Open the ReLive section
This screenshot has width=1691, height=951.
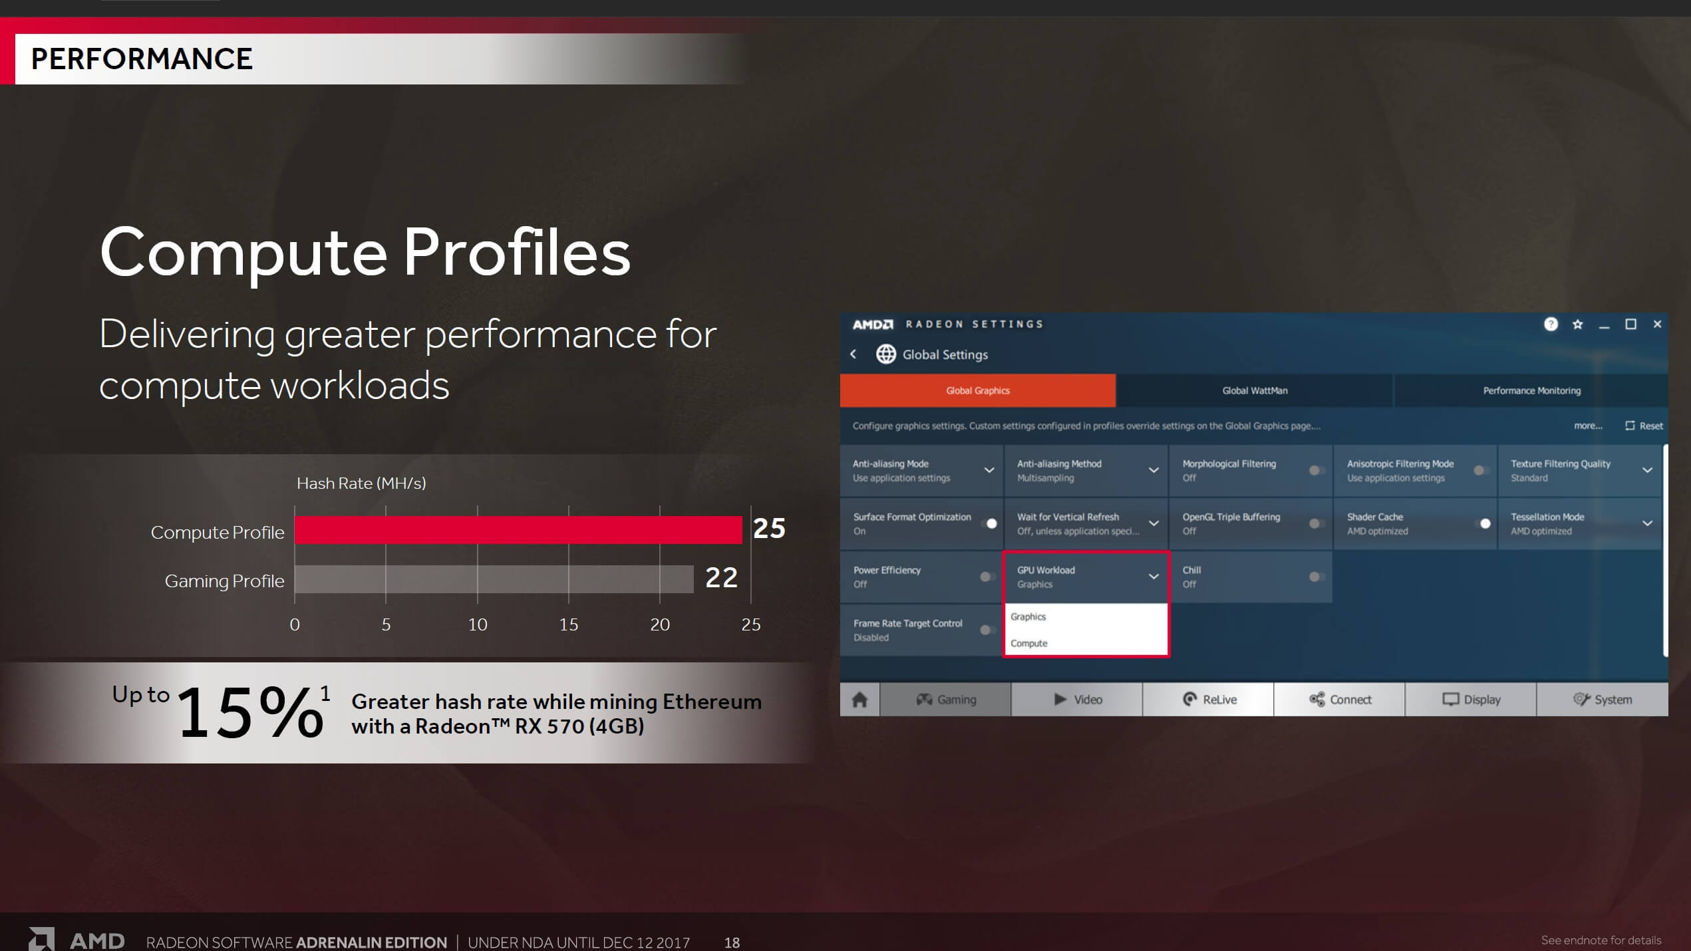coord(1208,699)
